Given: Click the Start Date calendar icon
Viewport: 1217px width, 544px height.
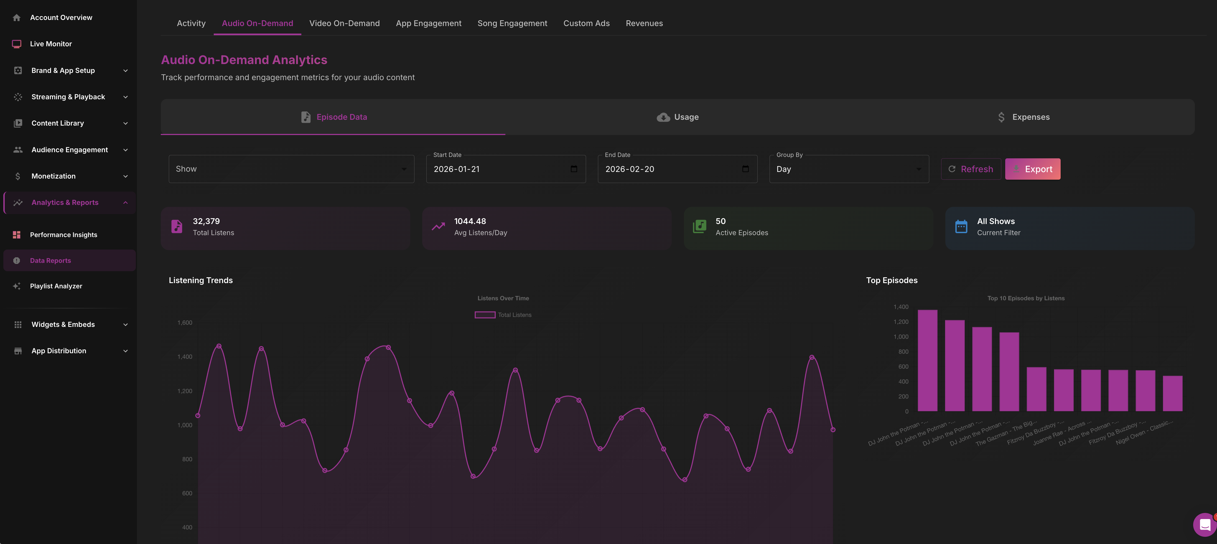Looking at the screenshot, I should pyautogui.click(x=574, y=169).
